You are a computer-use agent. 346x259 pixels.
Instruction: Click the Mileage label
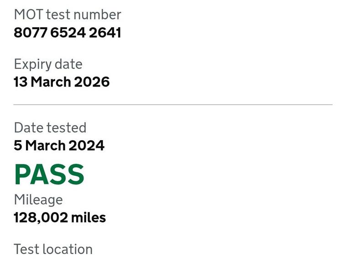click(x=38, y=199)
